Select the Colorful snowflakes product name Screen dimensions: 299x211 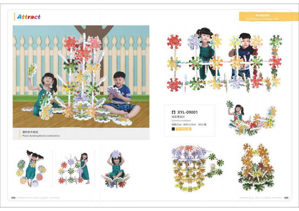(x=181, y=121)
